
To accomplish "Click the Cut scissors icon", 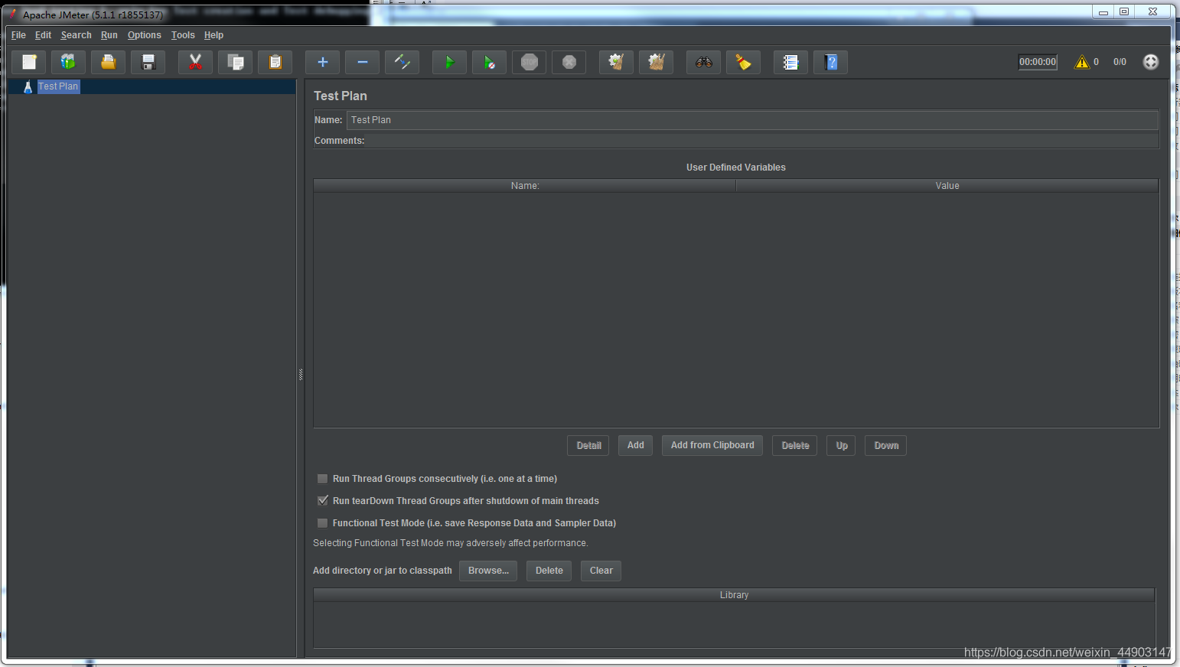I will (196, 62).
